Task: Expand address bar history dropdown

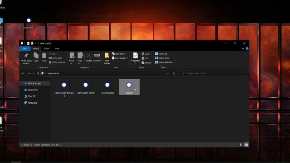Action: pyautogui.click(x=168, y=73)
